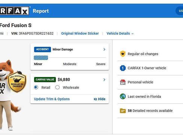183x137 pixels.
Task: Select the Wholesale radio button
Action: click(57, 87)
